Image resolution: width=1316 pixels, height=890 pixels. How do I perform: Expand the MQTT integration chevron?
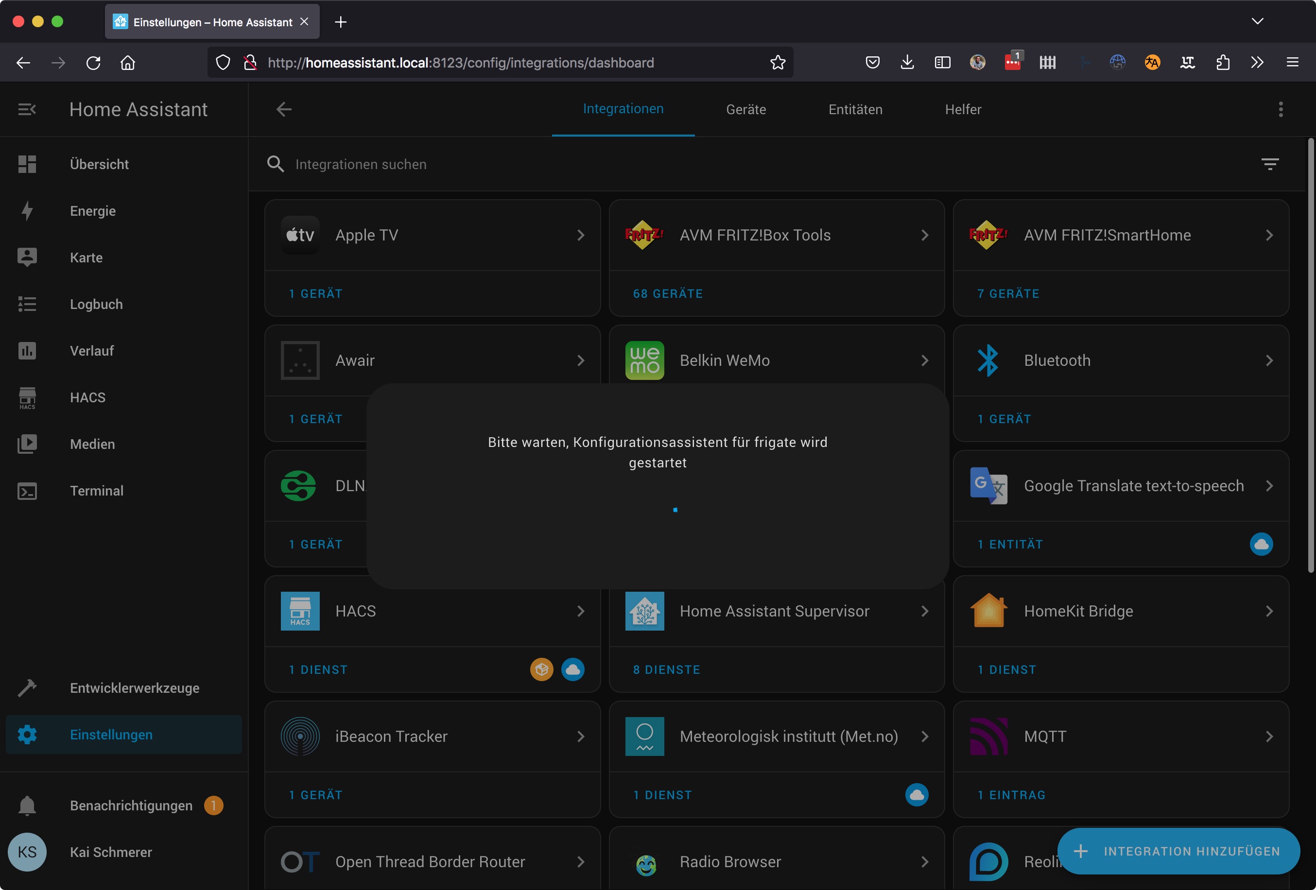pos(1269,736)
